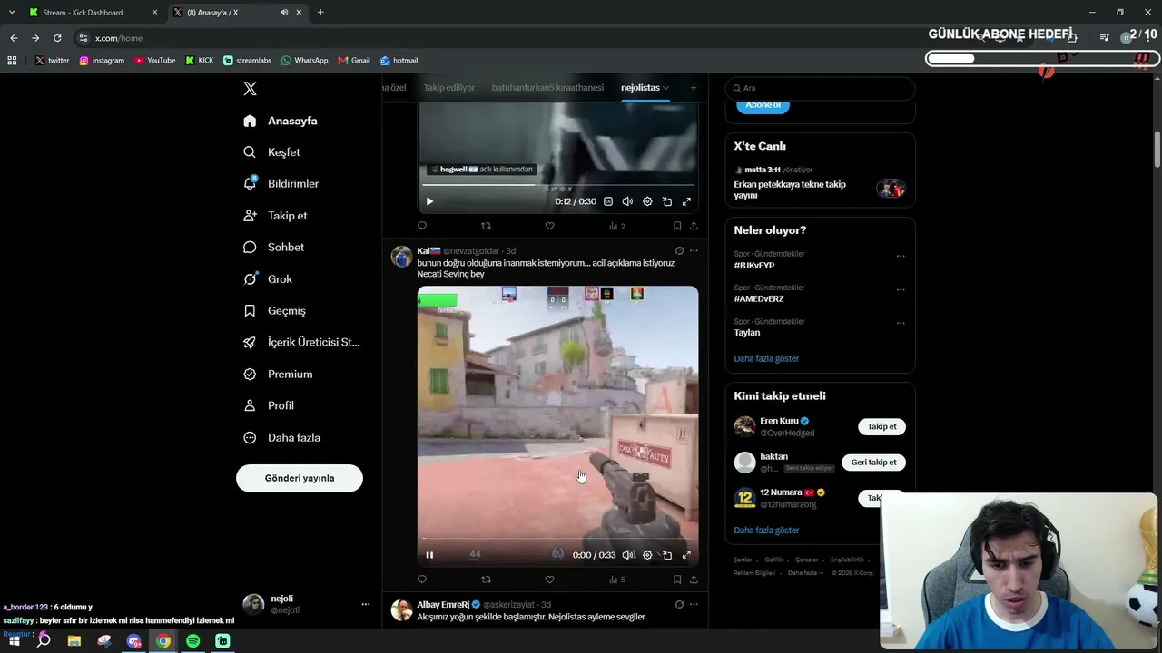Play the 0:30 video
This screenshot has height=653, width=1162.
coord(429,201)
